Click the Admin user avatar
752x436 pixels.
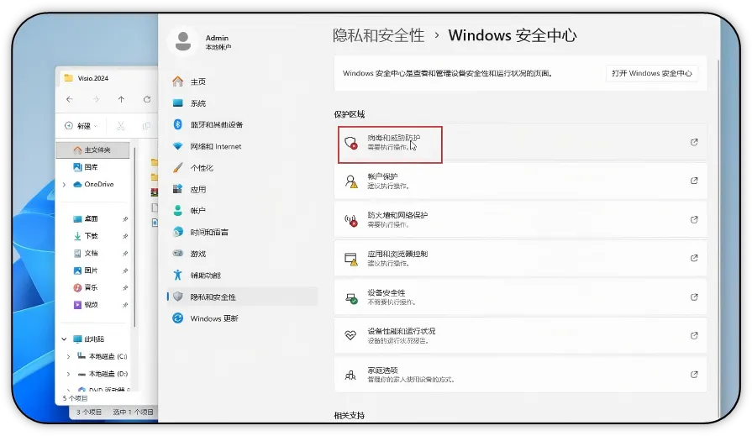pos(182,42)
